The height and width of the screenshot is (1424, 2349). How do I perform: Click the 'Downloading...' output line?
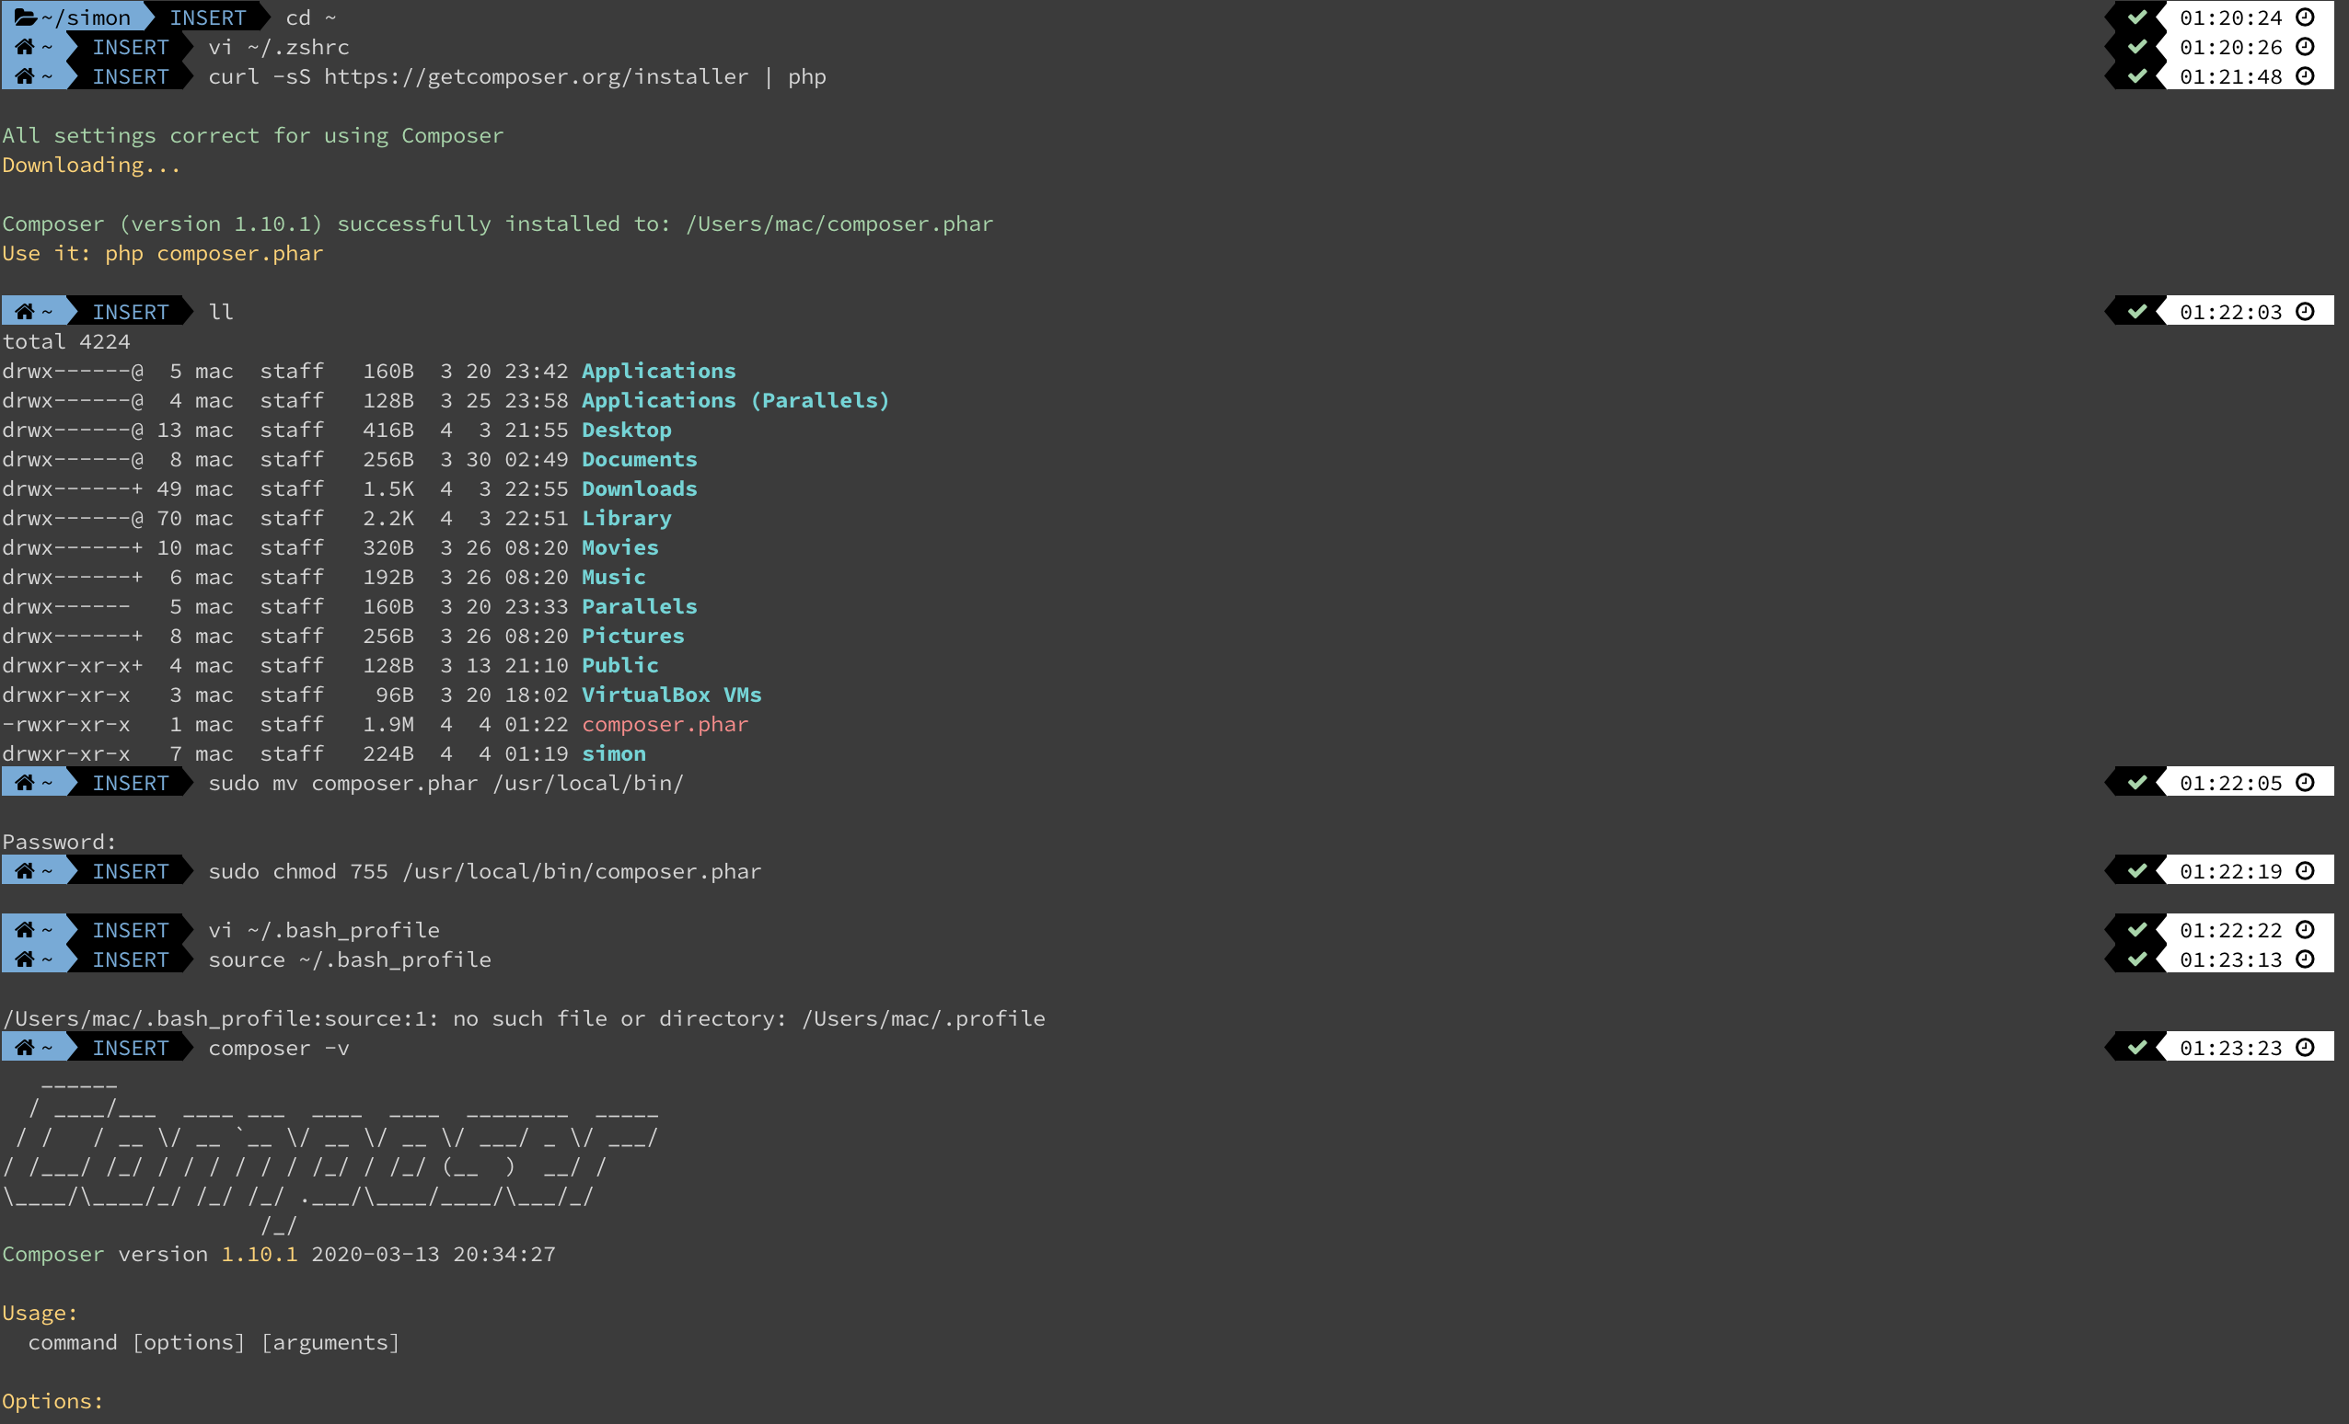(90, 165)
